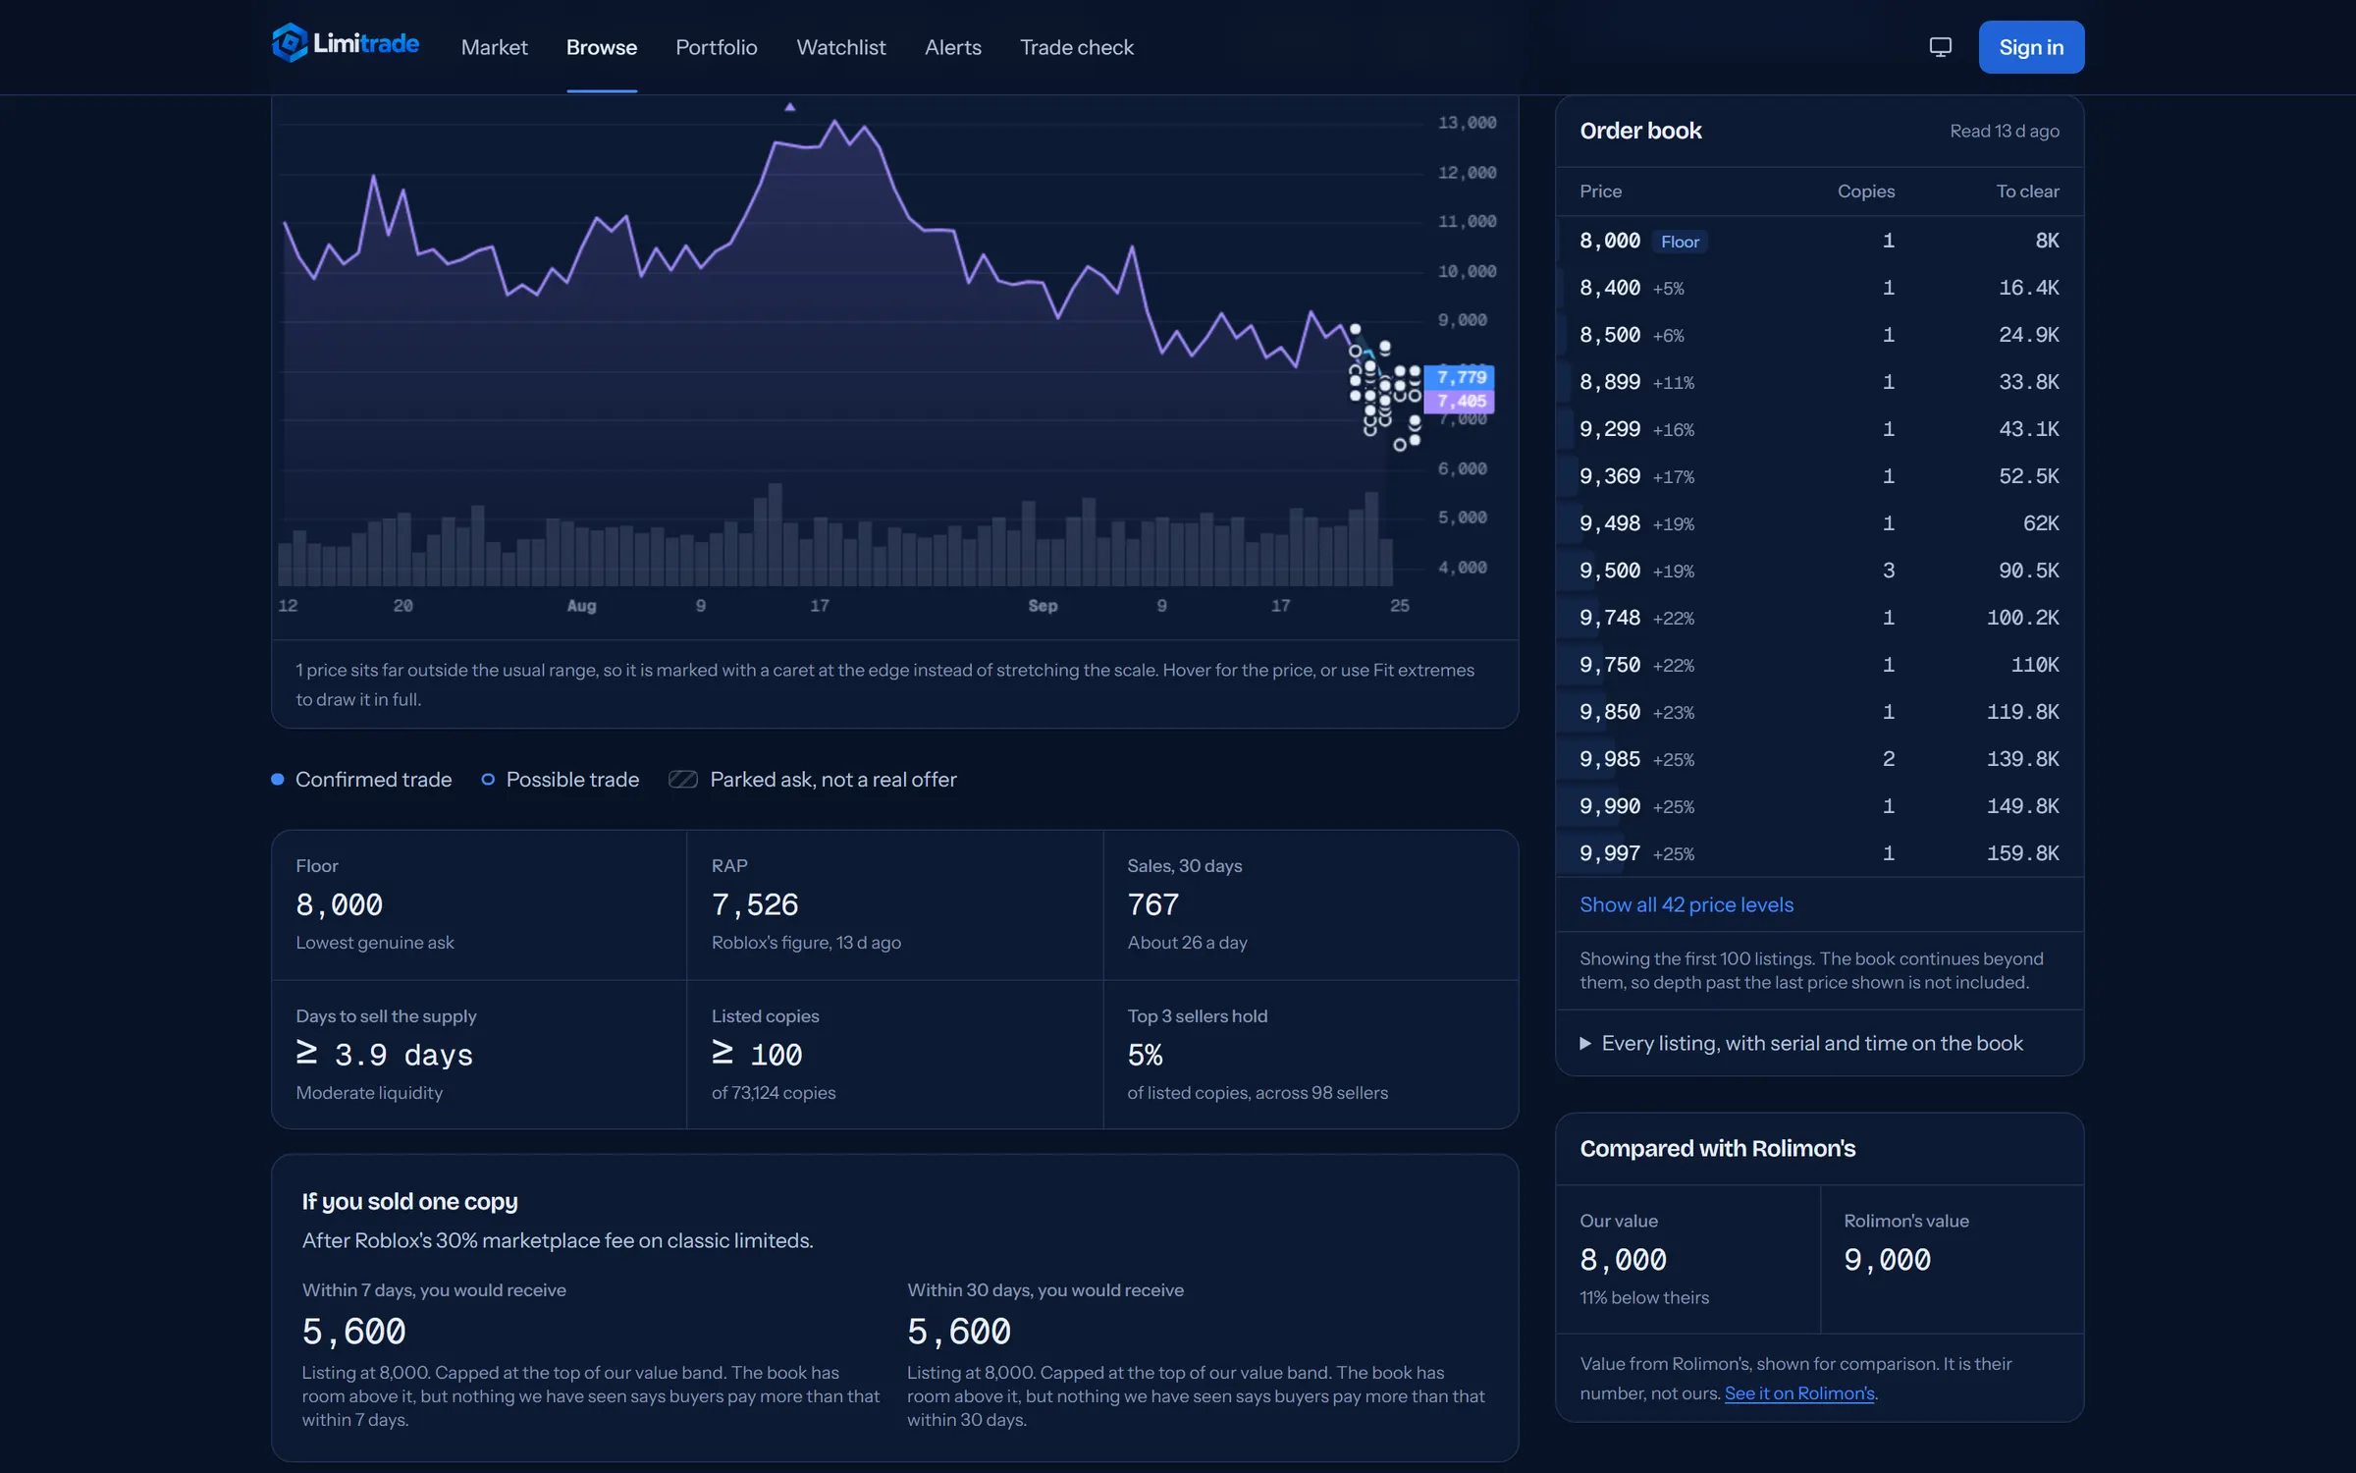The height and width of the screenshot is (1473, 2356).
Task: Select the 8,899 +11% order book row
Action: click(1819, 382)
